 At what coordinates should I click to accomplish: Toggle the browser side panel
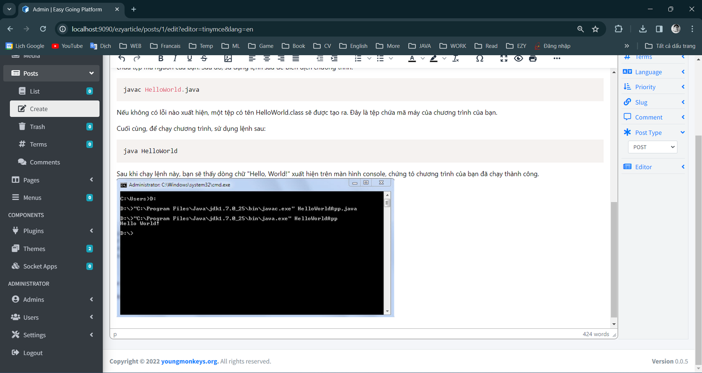(659, 29)
